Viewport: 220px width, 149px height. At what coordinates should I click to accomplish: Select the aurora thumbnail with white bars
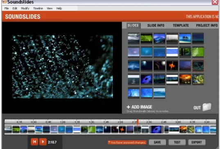click(172, 79)
